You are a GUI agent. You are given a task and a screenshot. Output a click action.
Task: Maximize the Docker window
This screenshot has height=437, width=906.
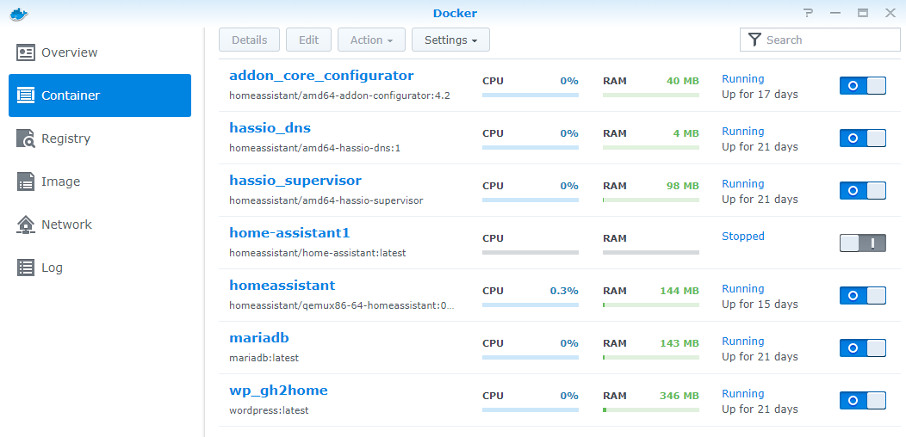click(x=863, y=13)
